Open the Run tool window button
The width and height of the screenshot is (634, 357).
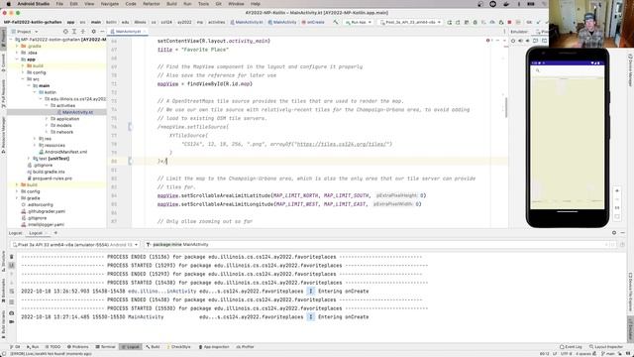33,347
